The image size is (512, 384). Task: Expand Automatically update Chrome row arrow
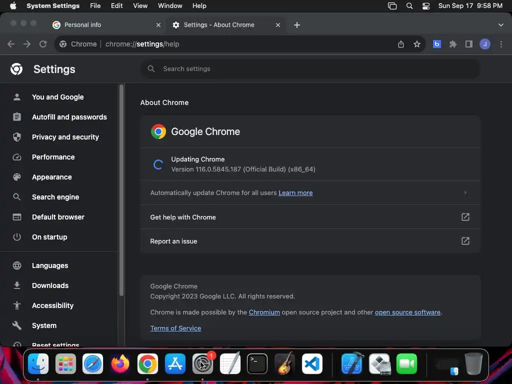465,192
